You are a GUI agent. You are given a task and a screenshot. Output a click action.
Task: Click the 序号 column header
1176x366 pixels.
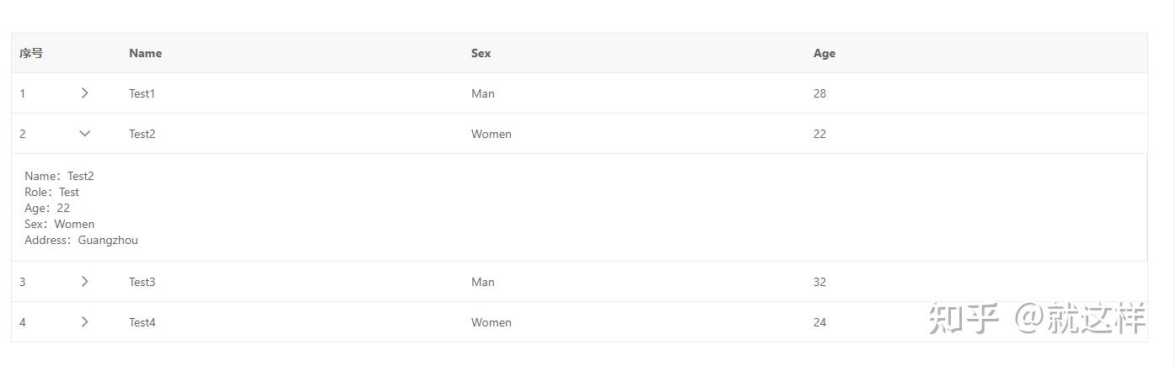(31, 53)
